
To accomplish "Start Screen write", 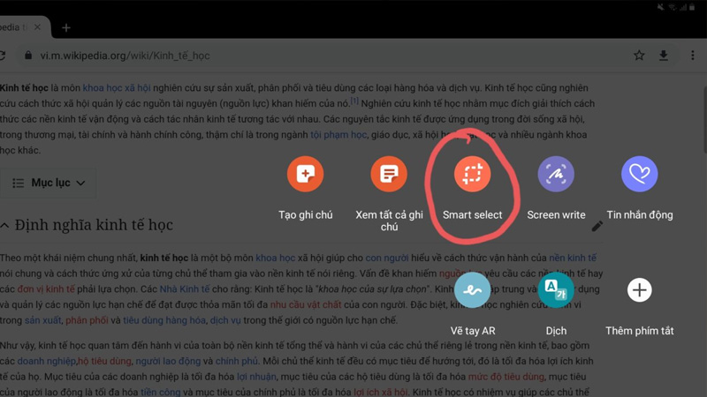I will coord(556,175).
